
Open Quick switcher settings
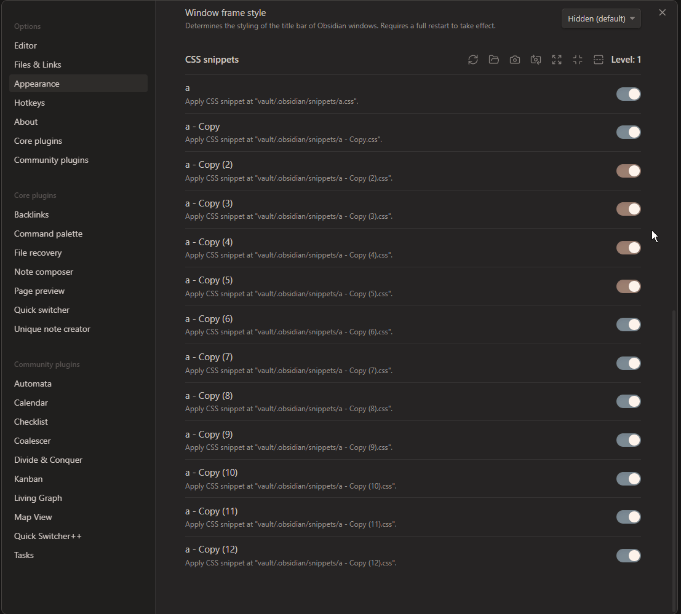tap(78, 310)
